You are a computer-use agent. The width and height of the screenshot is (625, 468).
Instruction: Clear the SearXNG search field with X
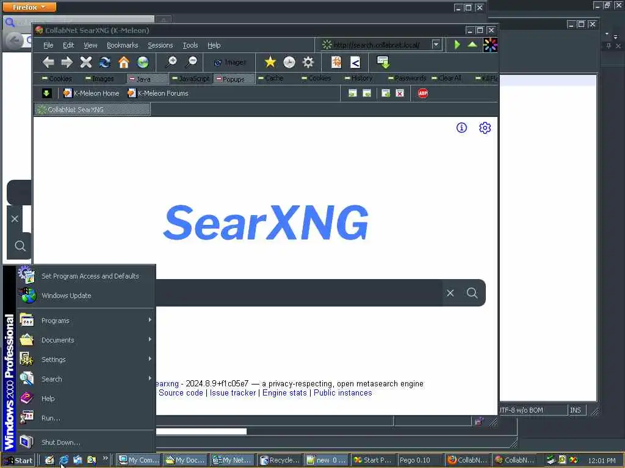[450, 293]
